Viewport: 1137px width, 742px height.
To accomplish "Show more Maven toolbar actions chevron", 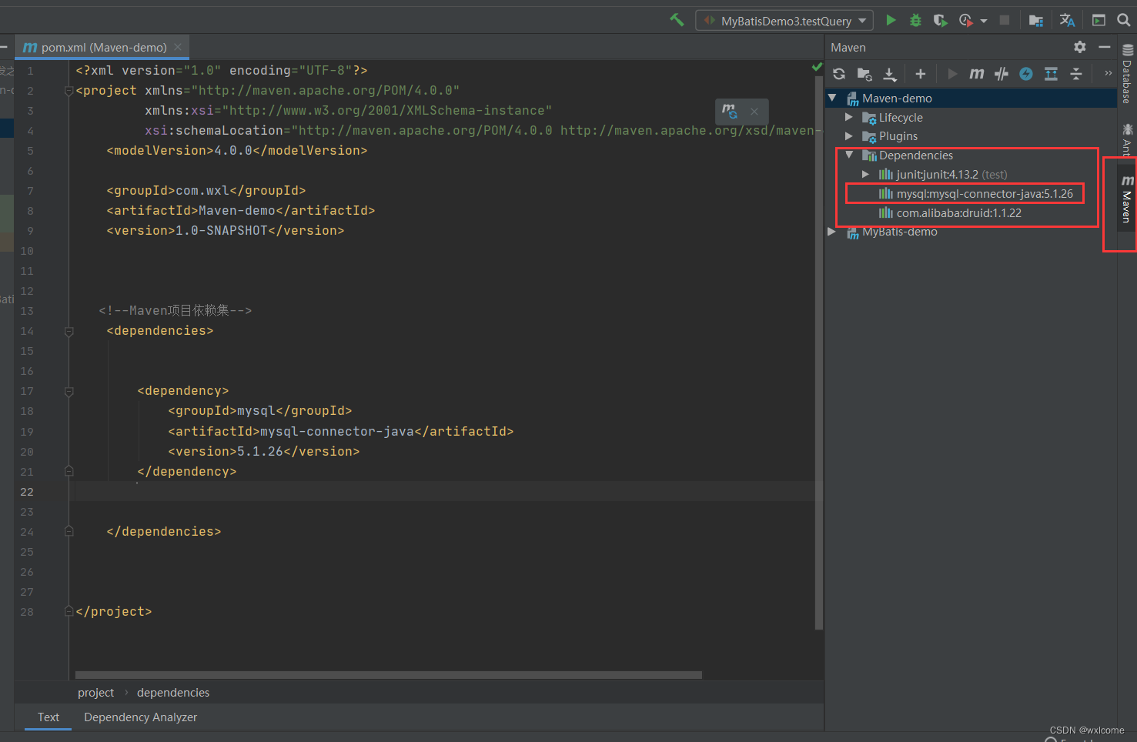I will click(x=1109, y=73).
